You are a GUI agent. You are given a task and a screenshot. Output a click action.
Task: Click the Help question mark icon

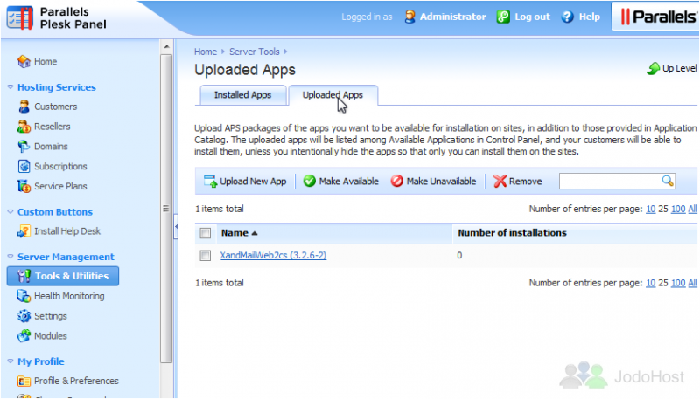567,17
